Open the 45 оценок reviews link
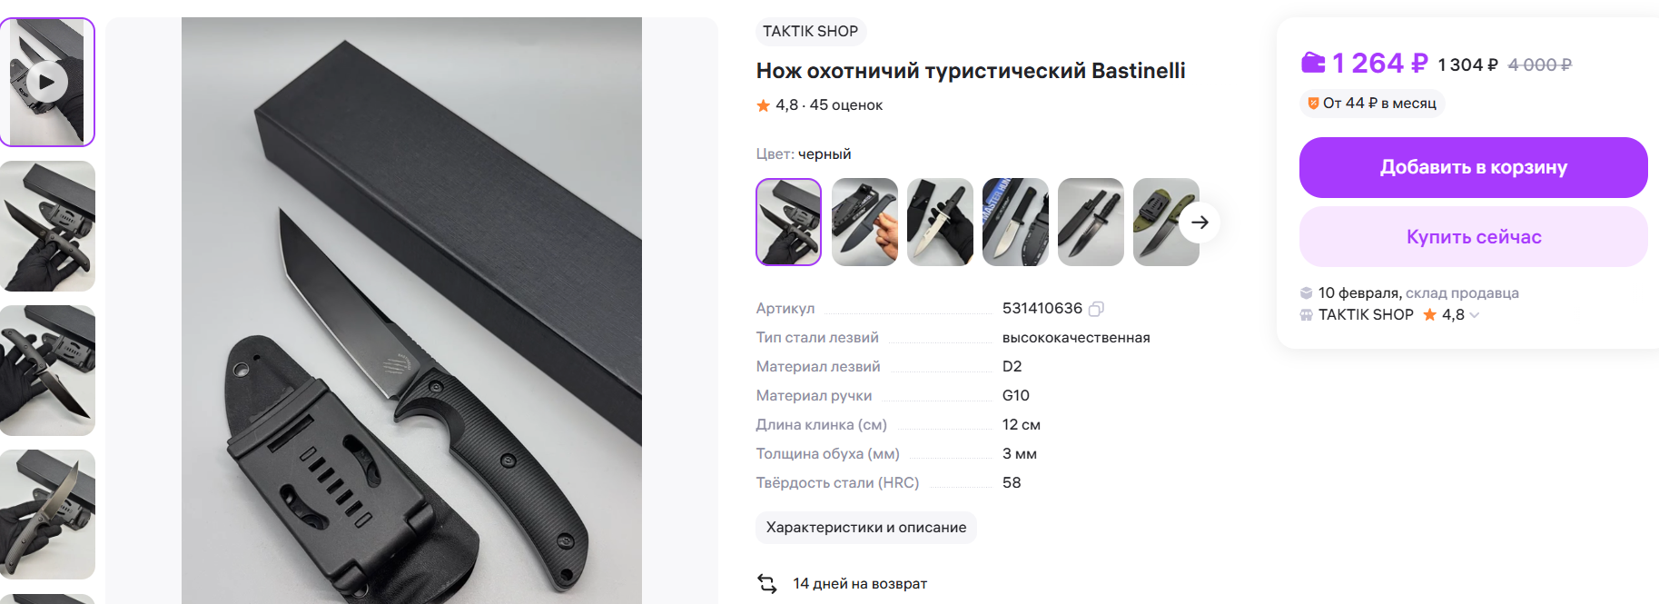1659x604 pixels. tap(845, 105)
